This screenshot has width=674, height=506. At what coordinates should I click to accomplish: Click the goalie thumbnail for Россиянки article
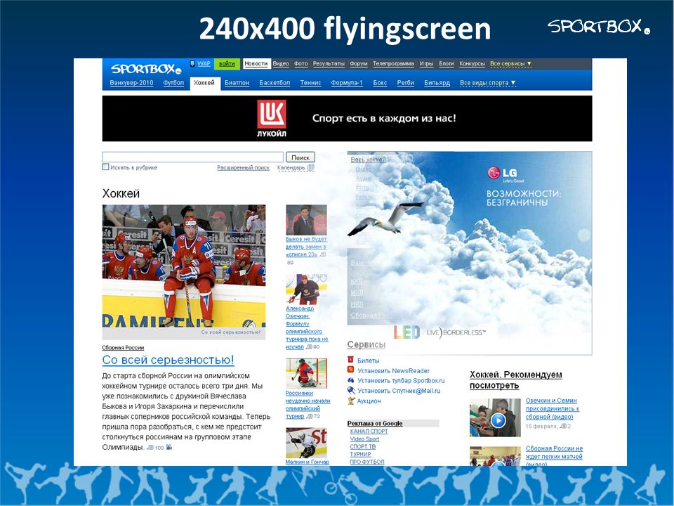coord(306,373)
